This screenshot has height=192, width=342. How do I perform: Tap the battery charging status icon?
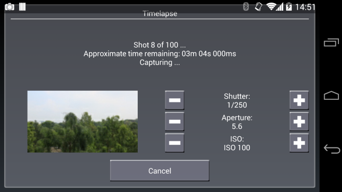pyautogui.click(x=289, y=7)
